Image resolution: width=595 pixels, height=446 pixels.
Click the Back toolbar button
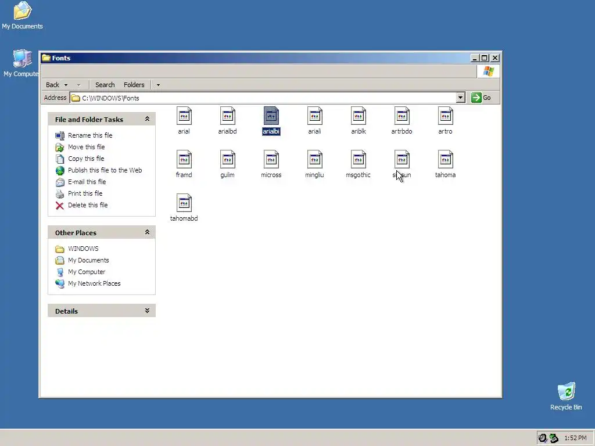(52, 85)
